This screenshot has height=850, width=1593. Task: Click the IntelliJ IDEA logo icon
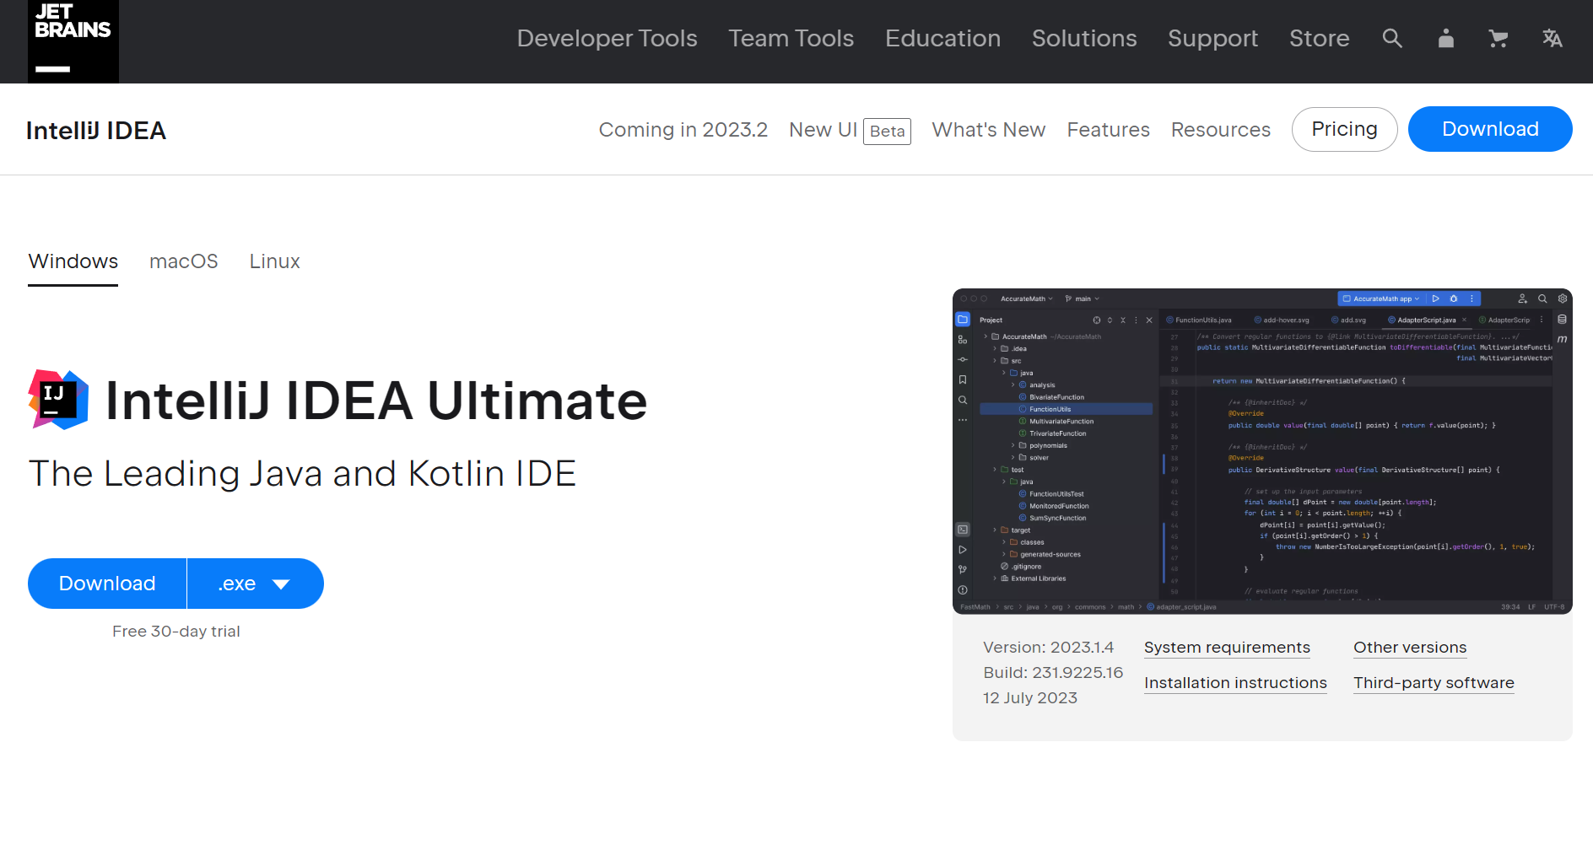(57, 400)
